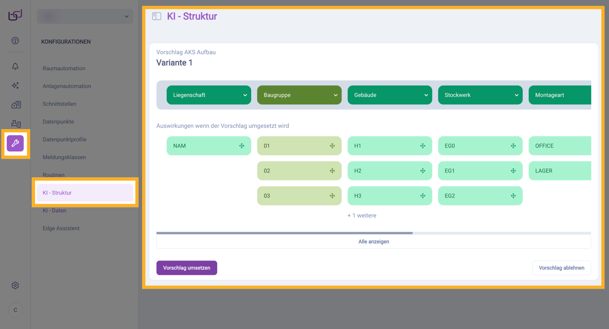
Task: Click Vorschlag ablehnen button
Action: pos(561,268)
